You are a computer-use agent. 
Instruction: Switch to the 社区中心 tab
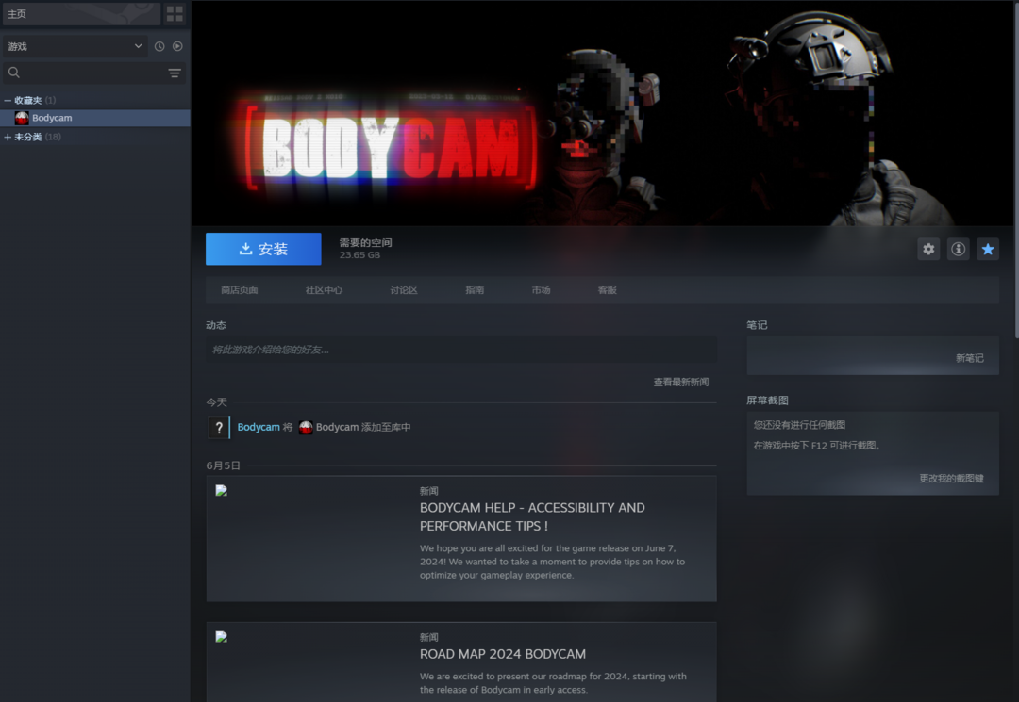(324, 290)
